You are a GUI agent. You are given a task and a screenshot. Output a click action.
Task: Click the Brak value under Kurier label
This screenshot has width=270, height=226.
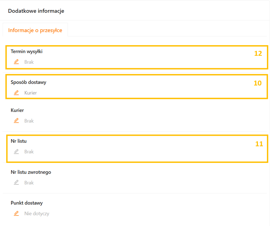[29, 121]
